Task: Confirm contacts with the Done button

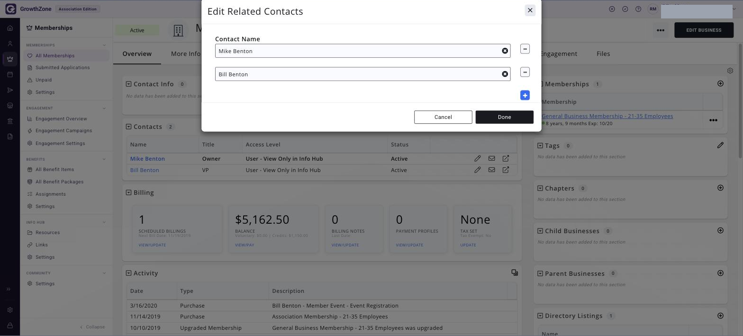Action: pyautogui.click(x=504, y=117)
